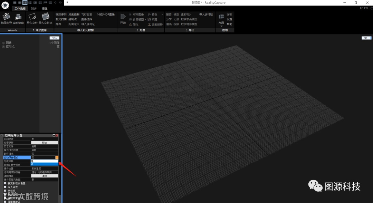373x203 pixels.
Task: Expand 屏幕抓取器 section
Action: [x=5, y=202]
